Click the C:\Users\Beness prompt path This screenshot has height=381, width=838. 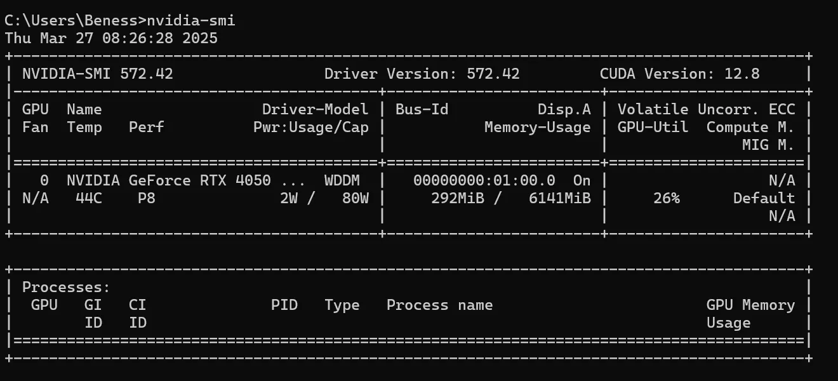tap(70, 20)
